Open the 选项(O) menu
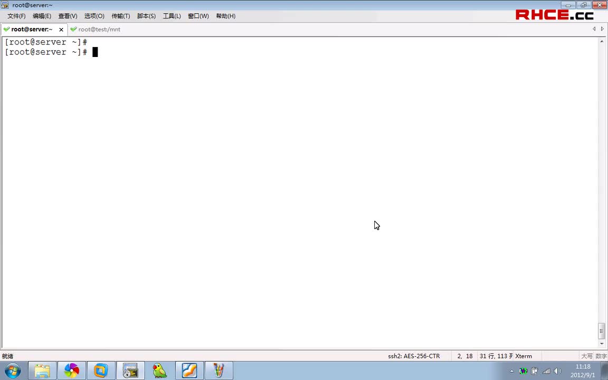The width and height of the screenshot is (608, 380). coord(94,16)
